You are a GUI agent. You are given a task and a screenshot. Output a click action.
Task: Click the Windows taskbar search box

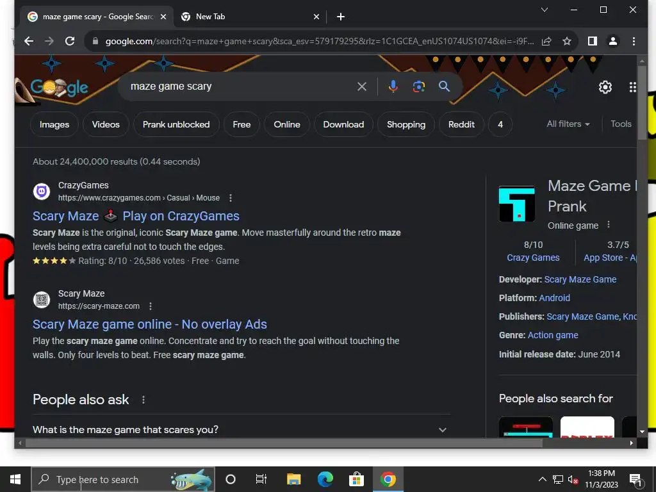coord(123,479)
